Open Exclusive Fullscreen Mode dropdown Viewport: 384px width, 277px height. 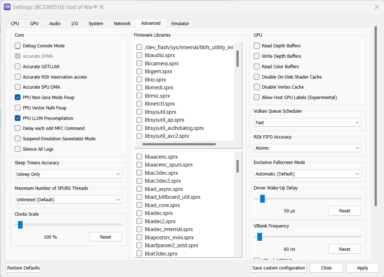coord(307,174)
